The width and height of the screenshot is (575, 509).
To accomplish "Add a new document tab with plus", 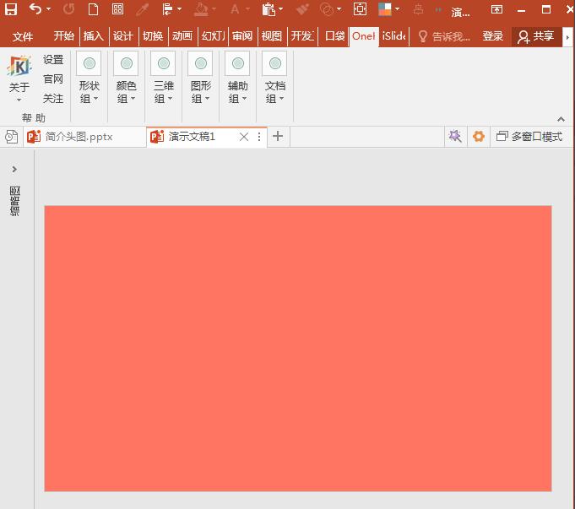I will coord(278,137).
